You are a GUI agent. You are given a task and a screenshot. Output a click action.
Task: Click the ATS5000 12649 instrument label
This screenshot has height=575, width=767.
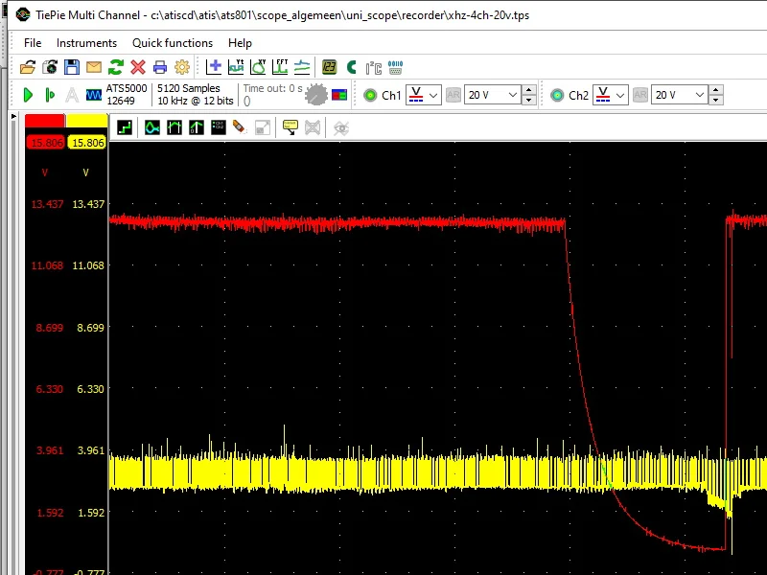click(x=127, y=94)
